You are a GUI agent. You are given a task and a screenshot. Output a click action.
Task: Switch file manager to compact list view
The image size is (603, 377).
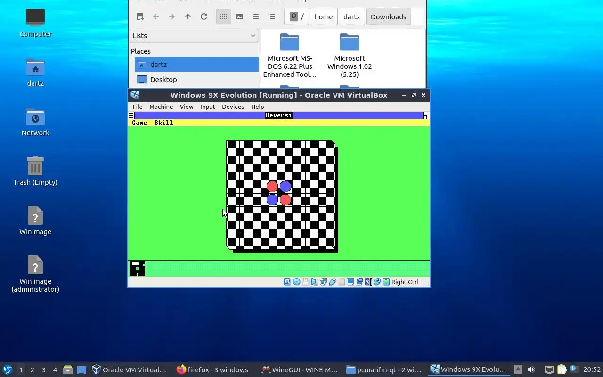[x=256, y=16]
